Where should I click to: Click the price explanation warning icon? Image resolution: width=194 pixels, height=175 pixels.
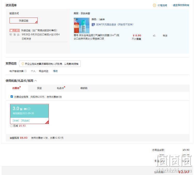click(154, 5)
